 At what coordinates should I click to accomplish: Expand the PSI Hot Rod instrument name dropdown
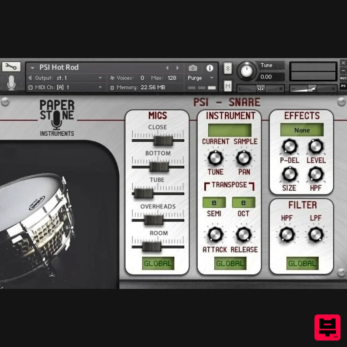32,68
